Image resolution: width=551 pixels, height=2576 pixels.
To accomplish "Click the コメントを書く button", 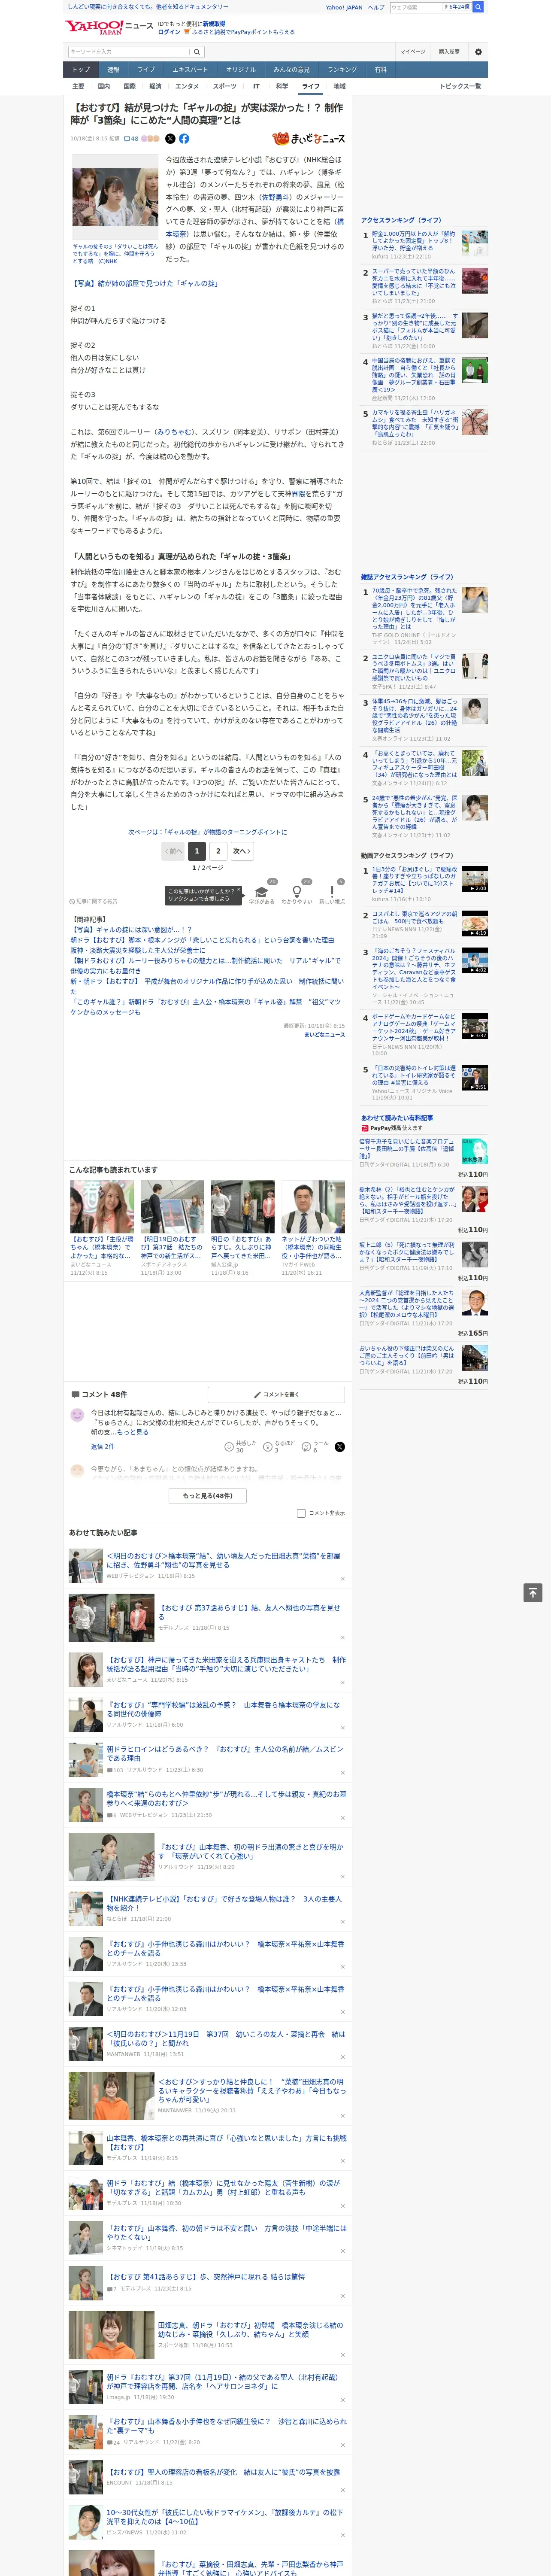I will pos(276,1394).
